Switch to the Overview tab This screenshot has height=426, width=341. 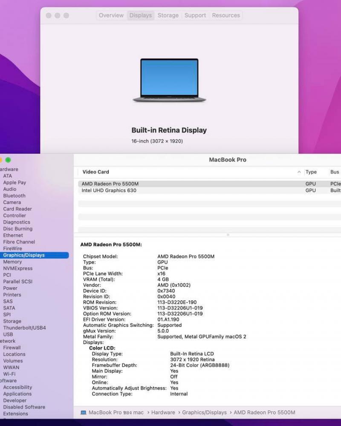pos(111,15)
